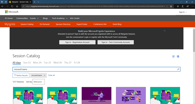Switch to list view icon
The width and height of the screenshot is (195, 104).
(x=178, y=56)
